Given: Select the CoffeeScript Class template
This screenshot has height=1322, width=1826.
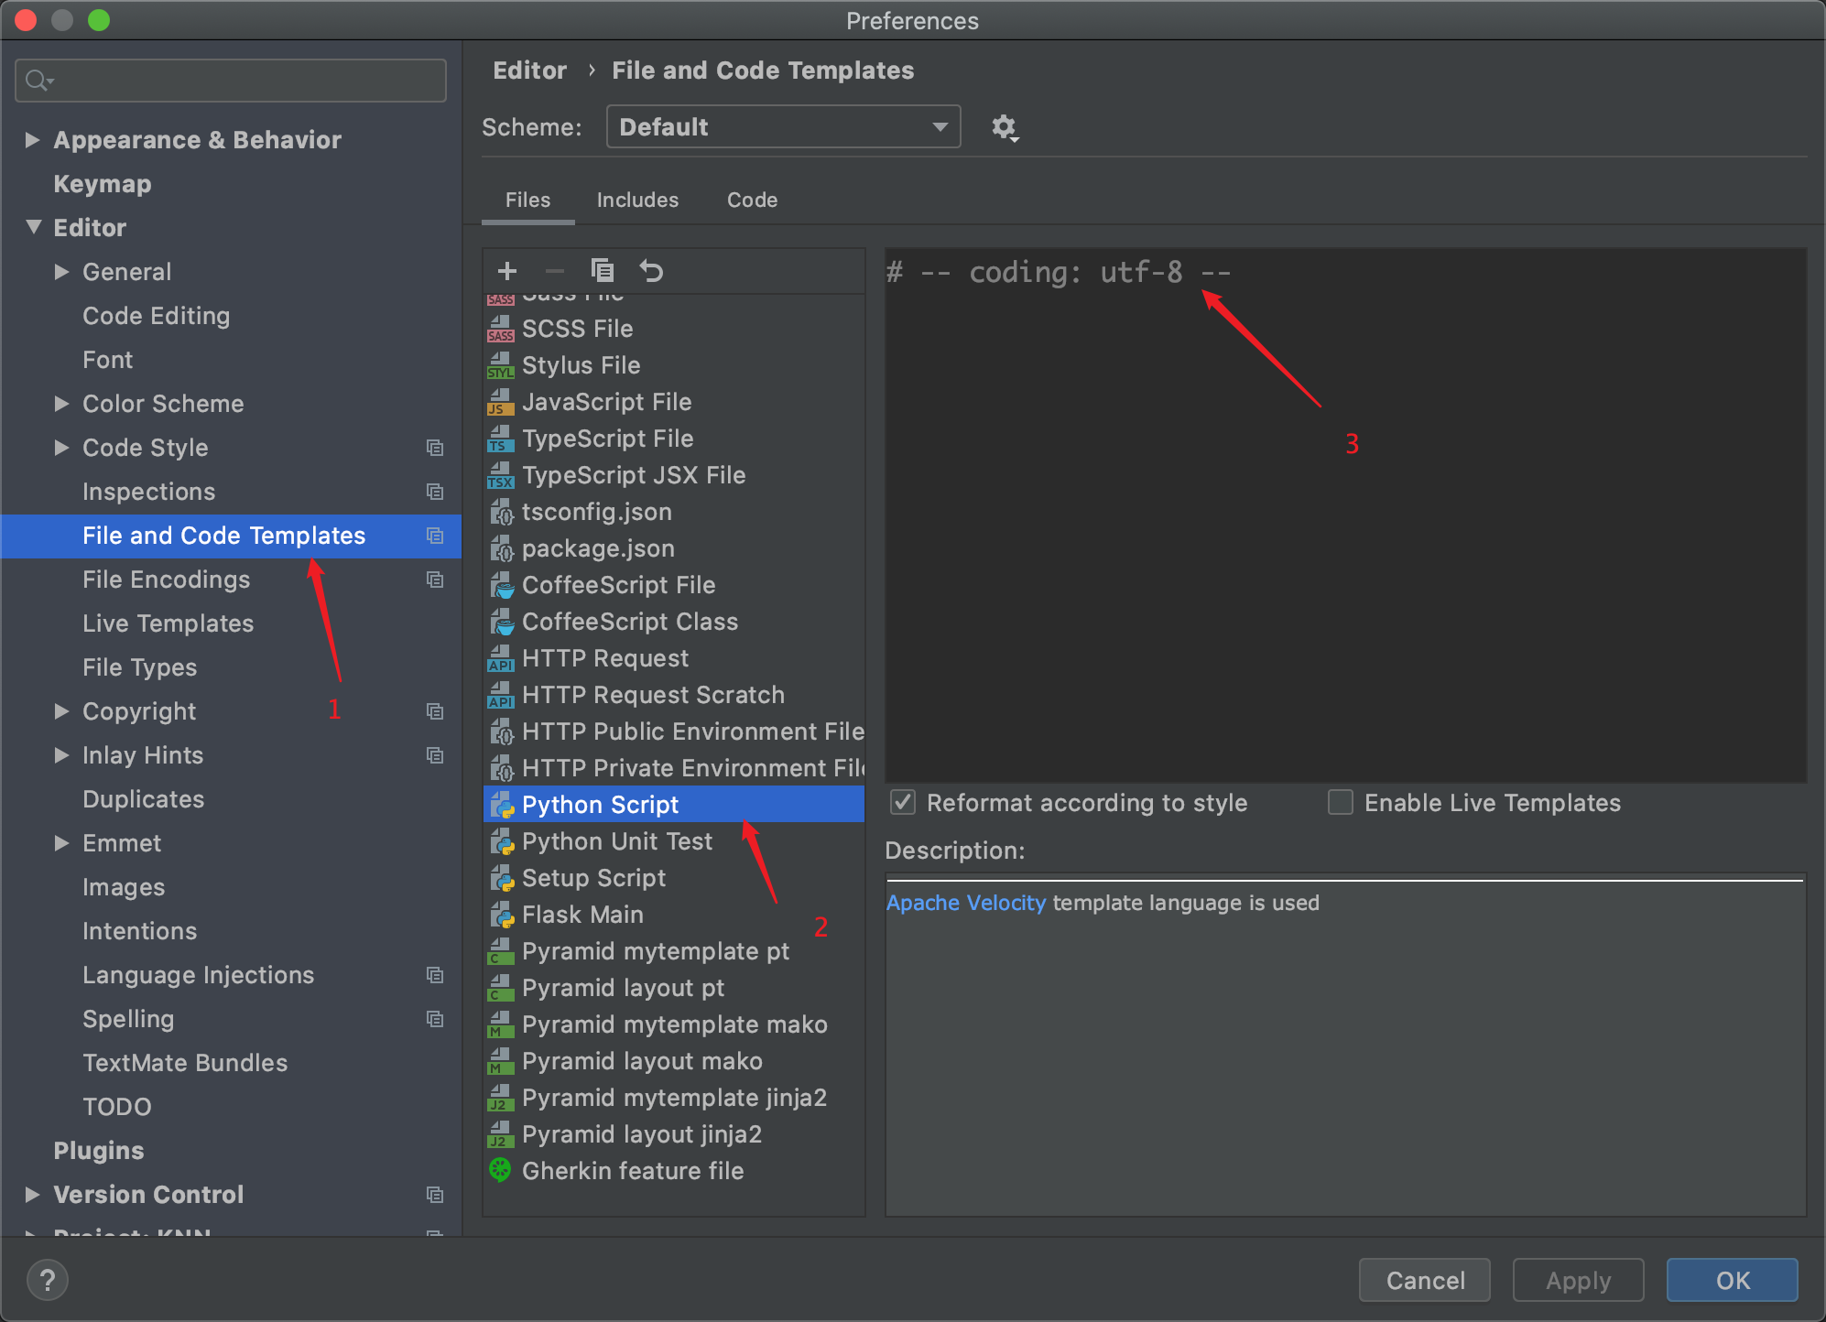Looking at the screenshot, I should pyautogui.click(x=629, y=622).
